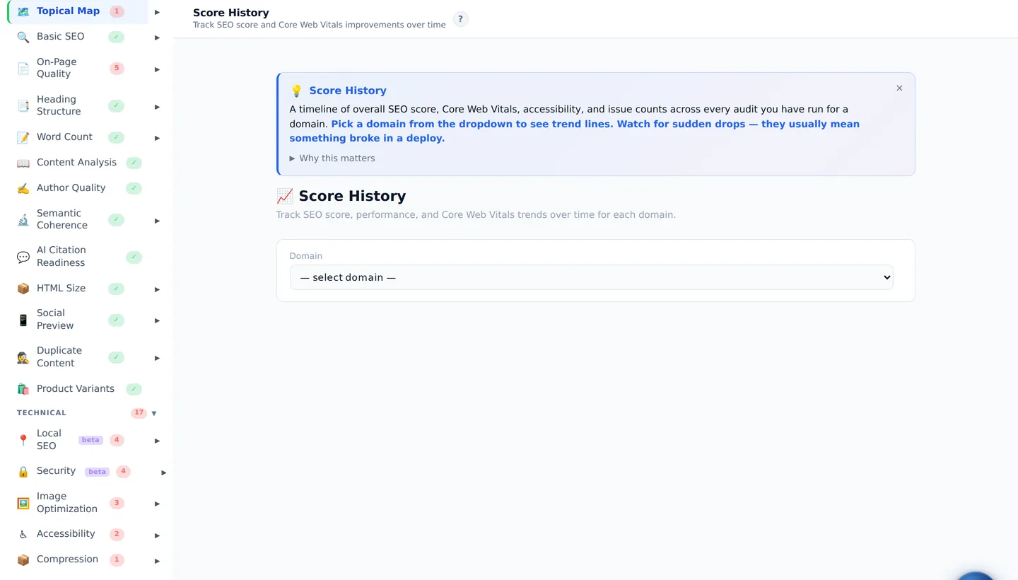Click the red 3 badge on Image Optimization
The width and height of the screenshot is (1018, 580).
[x=117, y=503]
